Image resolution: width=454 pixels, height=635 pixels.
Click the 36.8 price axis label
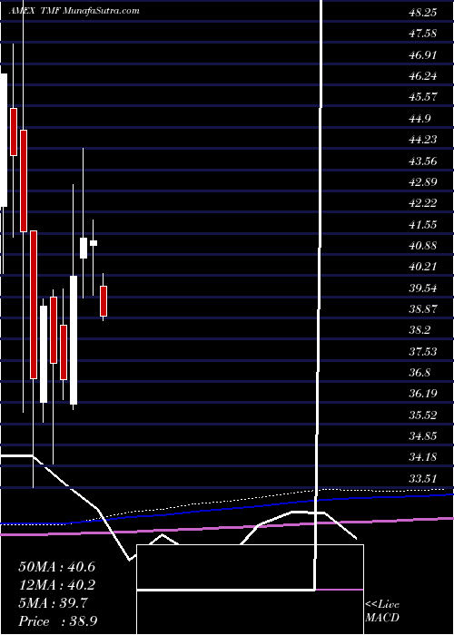pyautogui.click(x=419, y=372)
